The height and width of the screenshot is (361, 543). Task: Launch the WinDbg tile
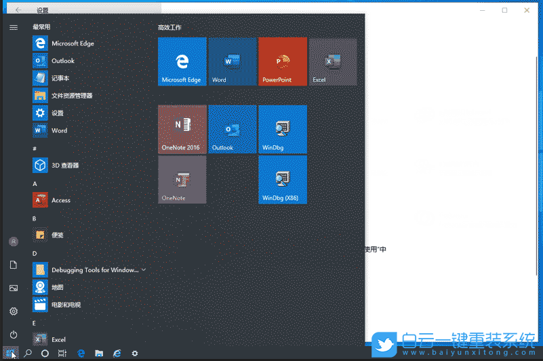(283, 129)
